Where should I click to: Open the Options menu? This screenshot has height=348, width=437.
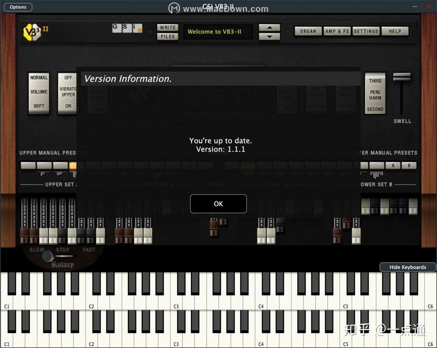click(18, 7)
